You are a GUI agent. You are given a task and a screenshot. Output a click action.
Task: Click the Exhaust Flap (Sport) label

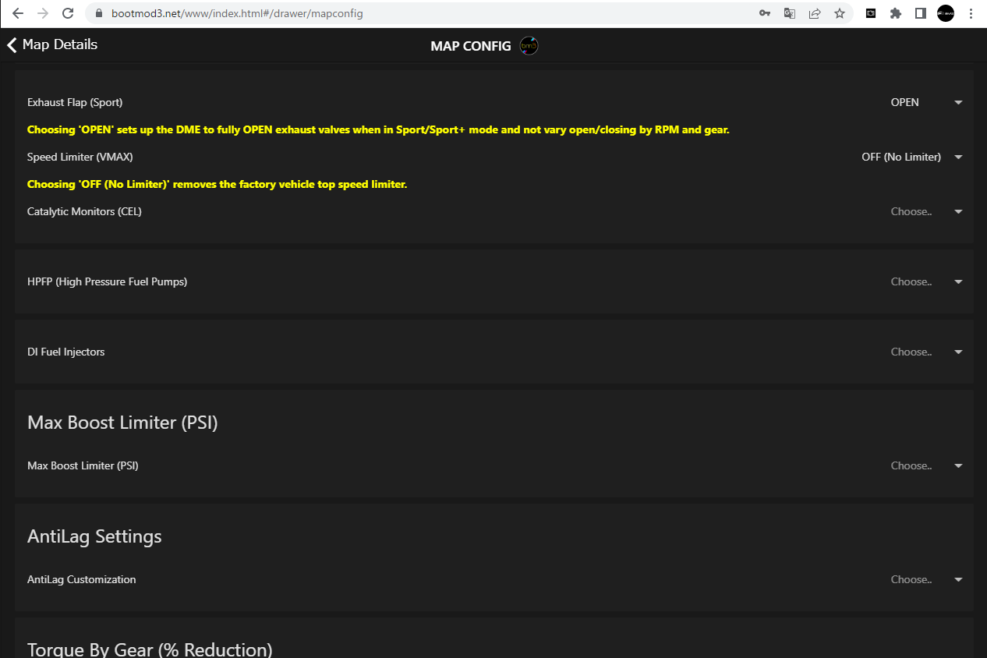tap(75, 102)
